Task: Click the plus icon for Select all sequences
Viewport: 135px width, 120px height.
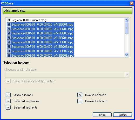Action: (8, 101)
